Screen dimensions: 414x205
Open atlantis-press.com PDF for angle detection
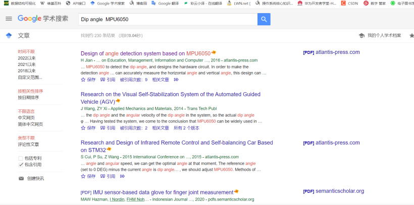point(331,52)
